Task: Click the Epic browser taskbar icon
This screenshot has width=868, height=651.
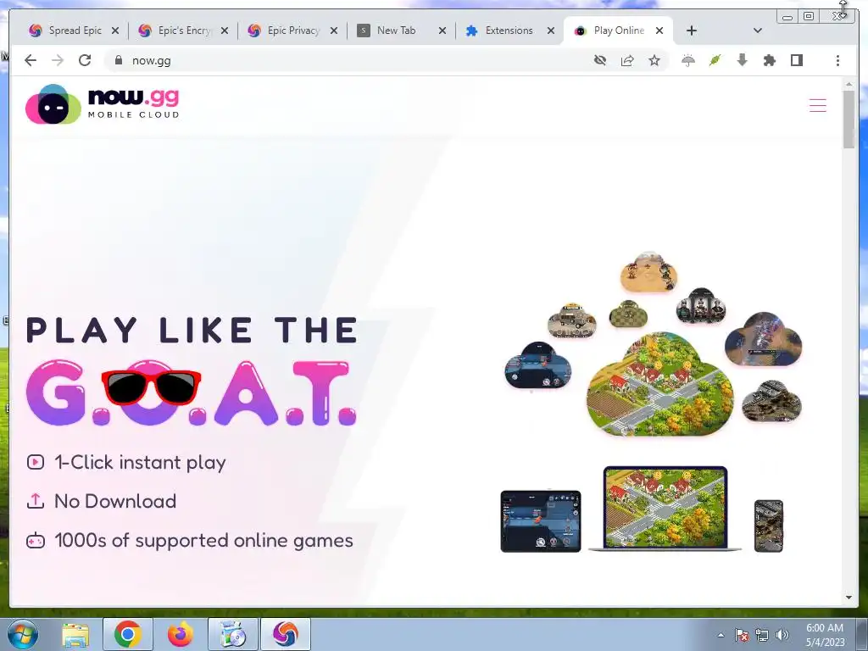Action: point(286,634)
